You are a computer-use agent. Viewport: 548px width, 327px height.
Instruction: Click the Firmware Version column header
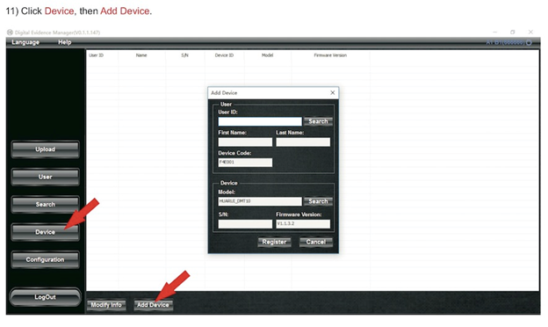click(x=330, y=55)
